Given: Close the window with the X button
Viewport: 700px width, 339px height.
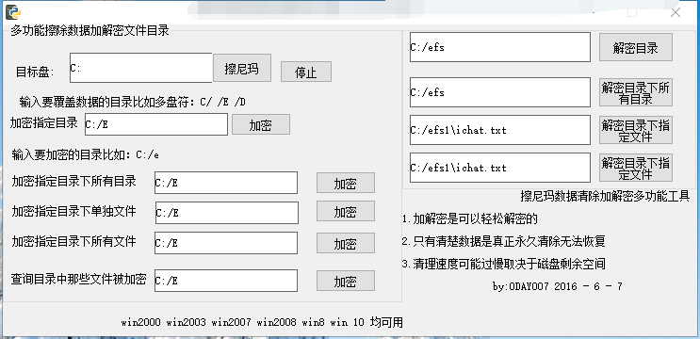Looking at the screenshot, I should pos(676,12).
